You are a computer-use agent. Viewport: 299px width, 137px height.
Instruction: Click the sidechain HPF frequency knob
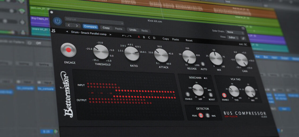pos(198,90)
